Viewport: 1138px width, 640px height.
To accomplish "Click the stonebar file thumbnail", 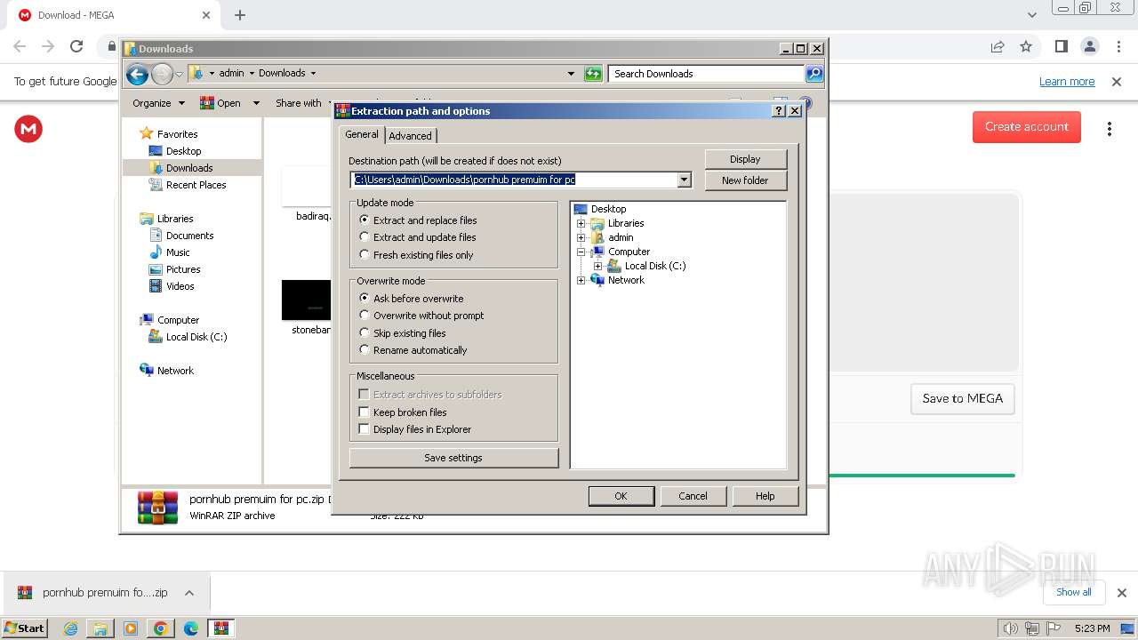I will (307, 300).
